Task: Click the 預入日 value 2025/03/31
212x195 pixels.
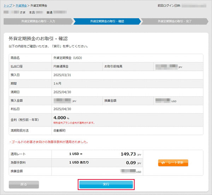Action: coord(62,75)
